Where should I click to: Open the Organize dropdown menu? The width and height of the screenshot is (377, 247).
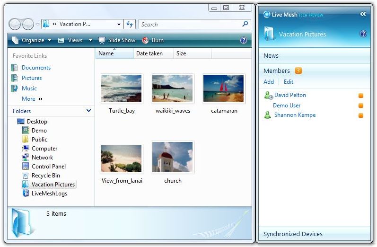pos(31,40)
